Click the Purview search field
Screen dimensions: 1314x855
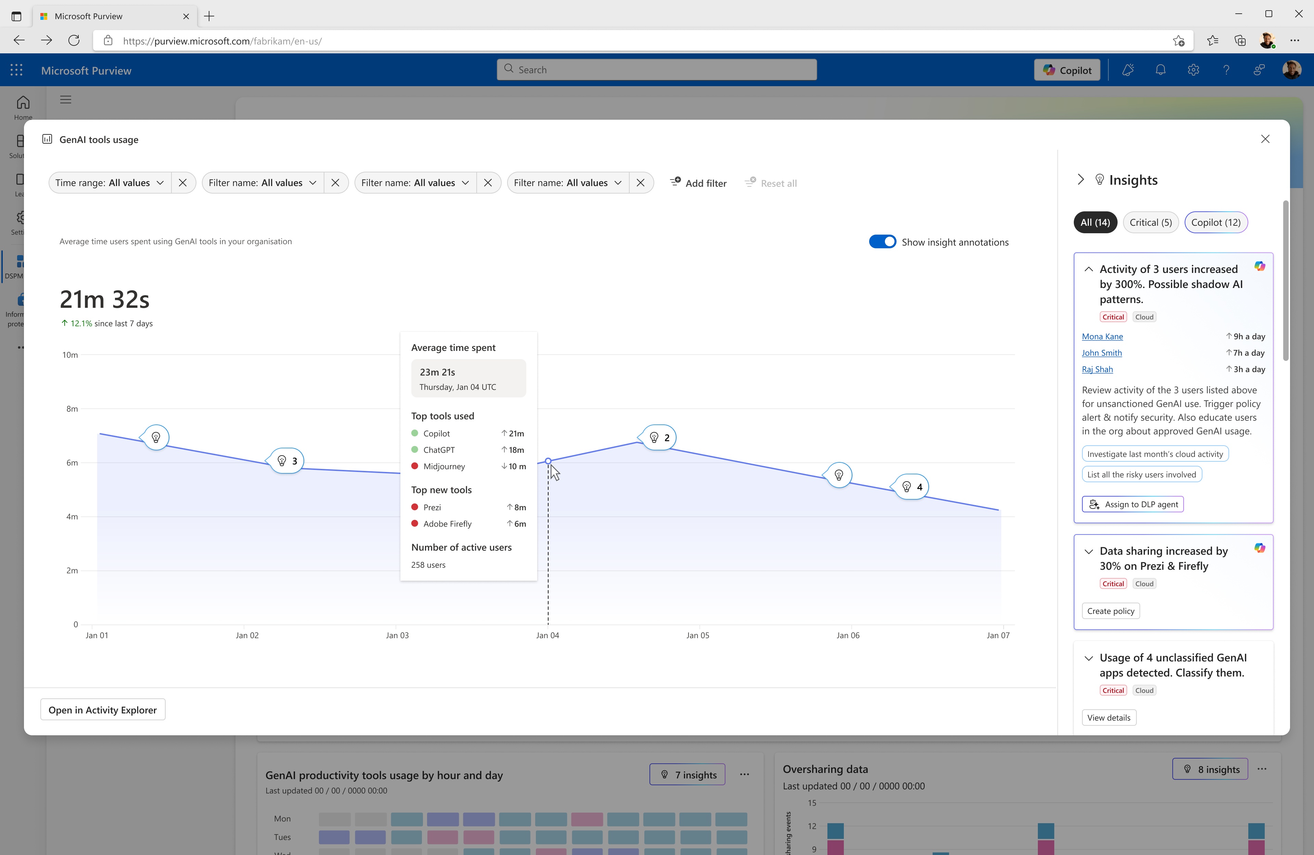click(x=656, y=70)
